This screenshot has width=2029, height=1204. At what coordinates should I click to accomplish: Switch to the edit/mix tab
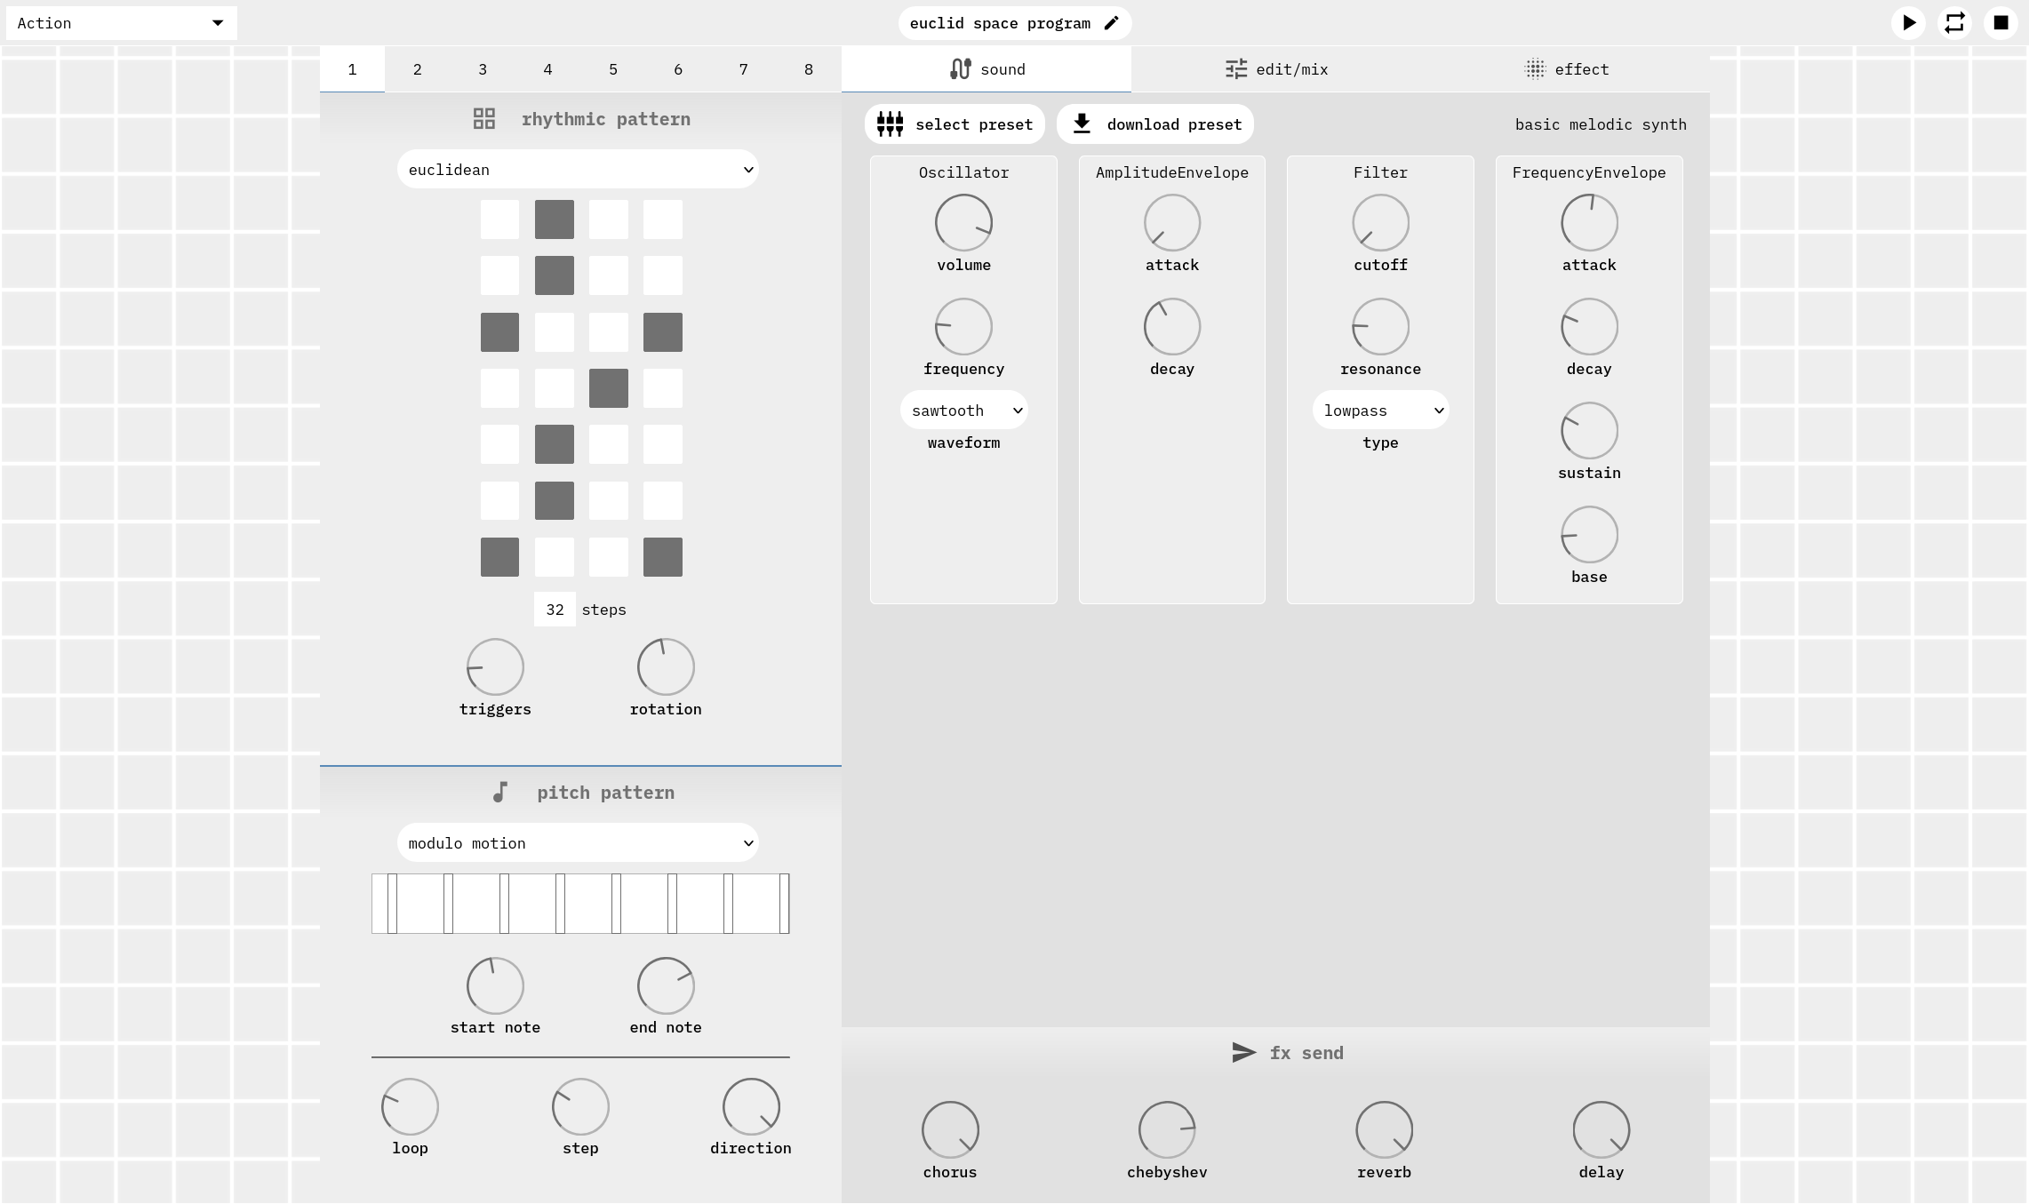pyautogui.click(x=1276, y=68)
